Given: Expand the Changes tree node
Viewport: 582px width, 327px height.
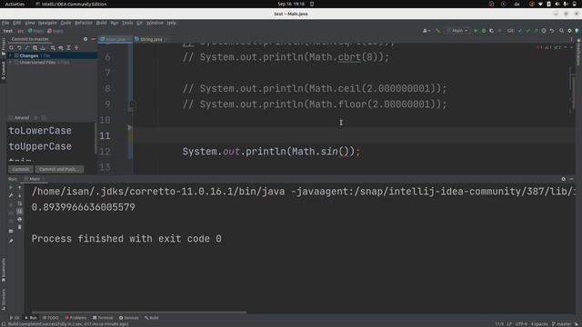Looking at the screenshot, I should tap(10, 55).
